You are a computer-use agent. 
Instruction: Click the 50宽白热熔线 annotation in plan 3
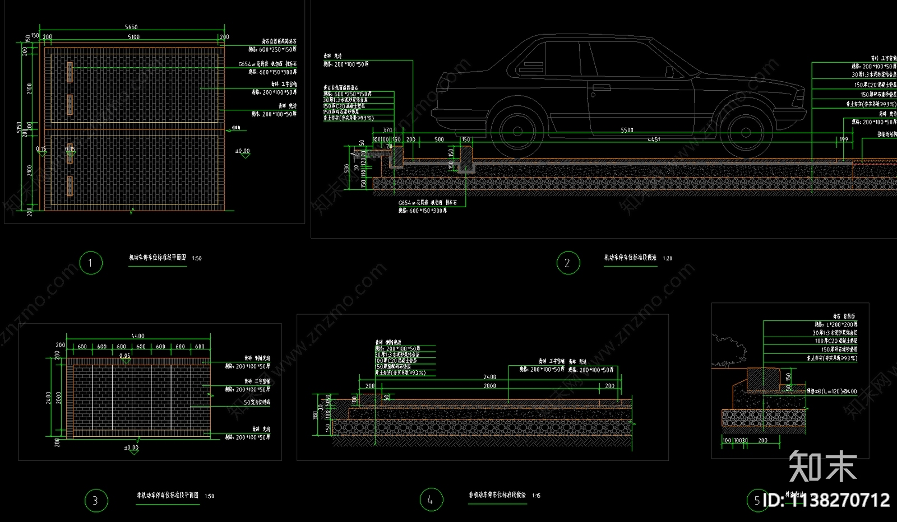click(257, 403)
